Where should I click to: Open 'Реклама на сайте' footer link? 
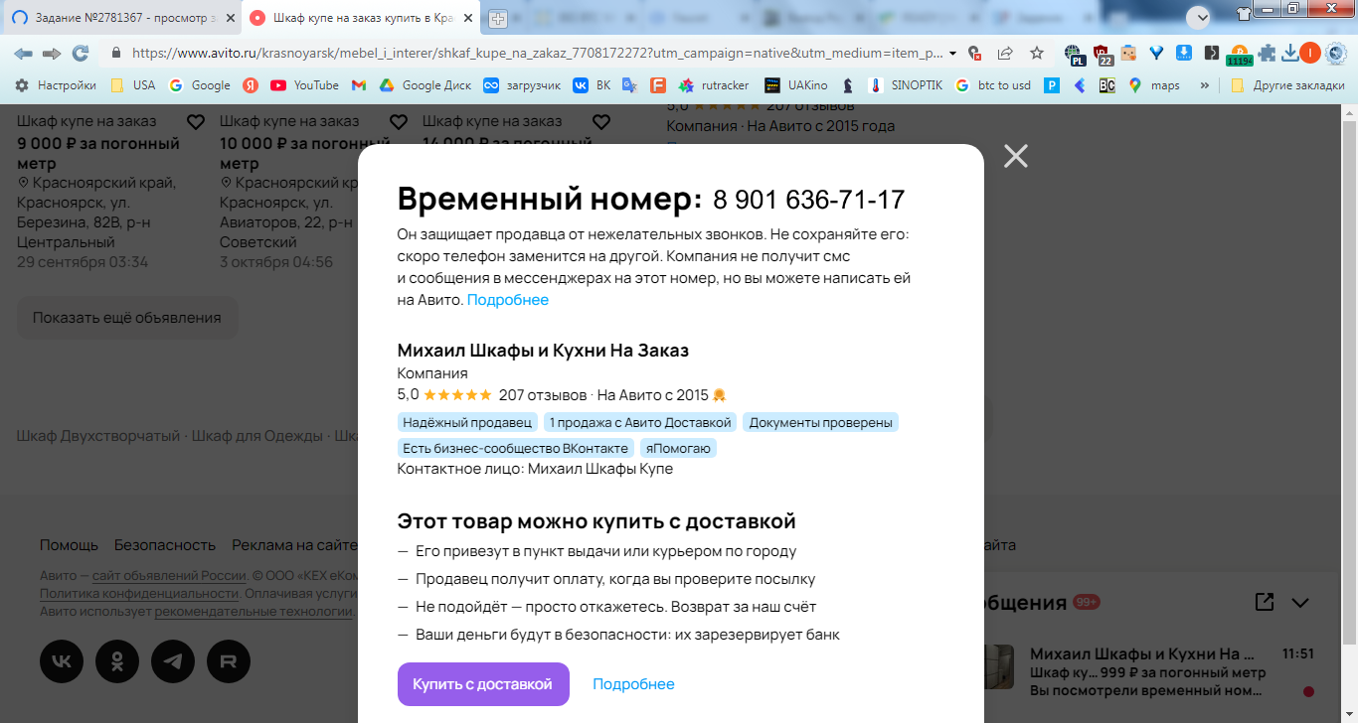click(294, 544)
